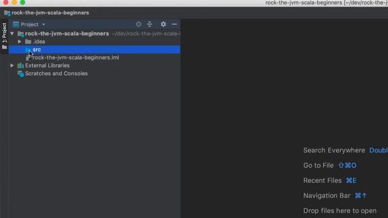Click the yellow minimize window button
The width and height of the screenshot is (388, 218).
(x=15, y=2)
